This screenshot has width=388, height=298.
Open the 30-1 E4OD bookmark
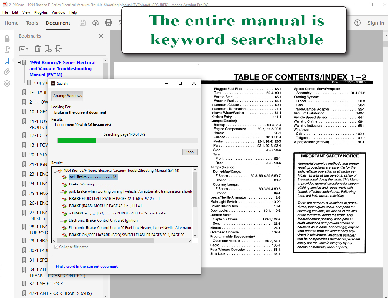click(38, 250)
